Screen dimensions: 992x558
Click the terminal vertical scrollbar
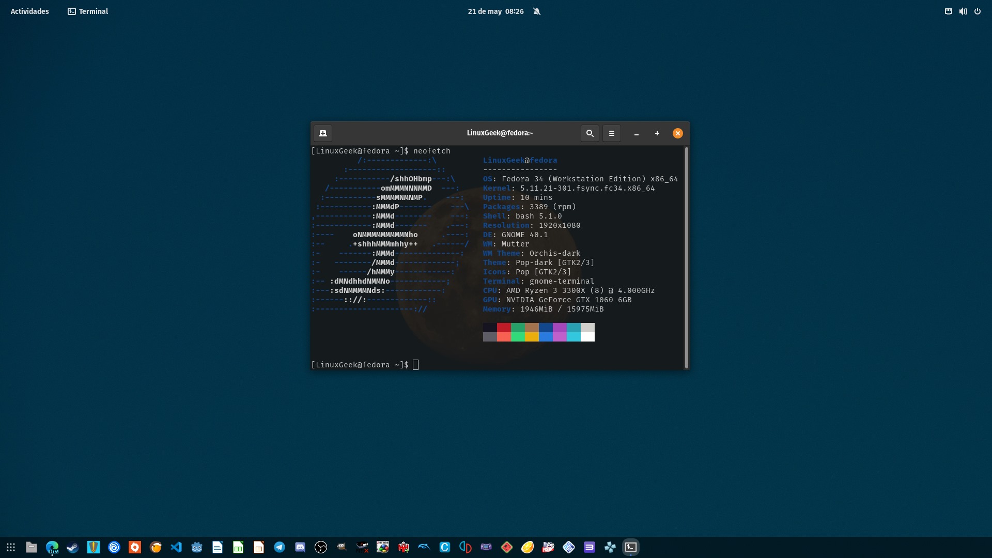pos(686,257)
